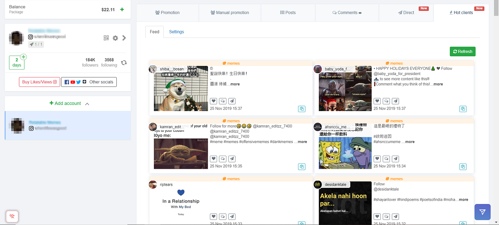The height and width of the screenshot is (225, 499).
Task: Click the 184K followers count
Action: (x=90, y=62)
